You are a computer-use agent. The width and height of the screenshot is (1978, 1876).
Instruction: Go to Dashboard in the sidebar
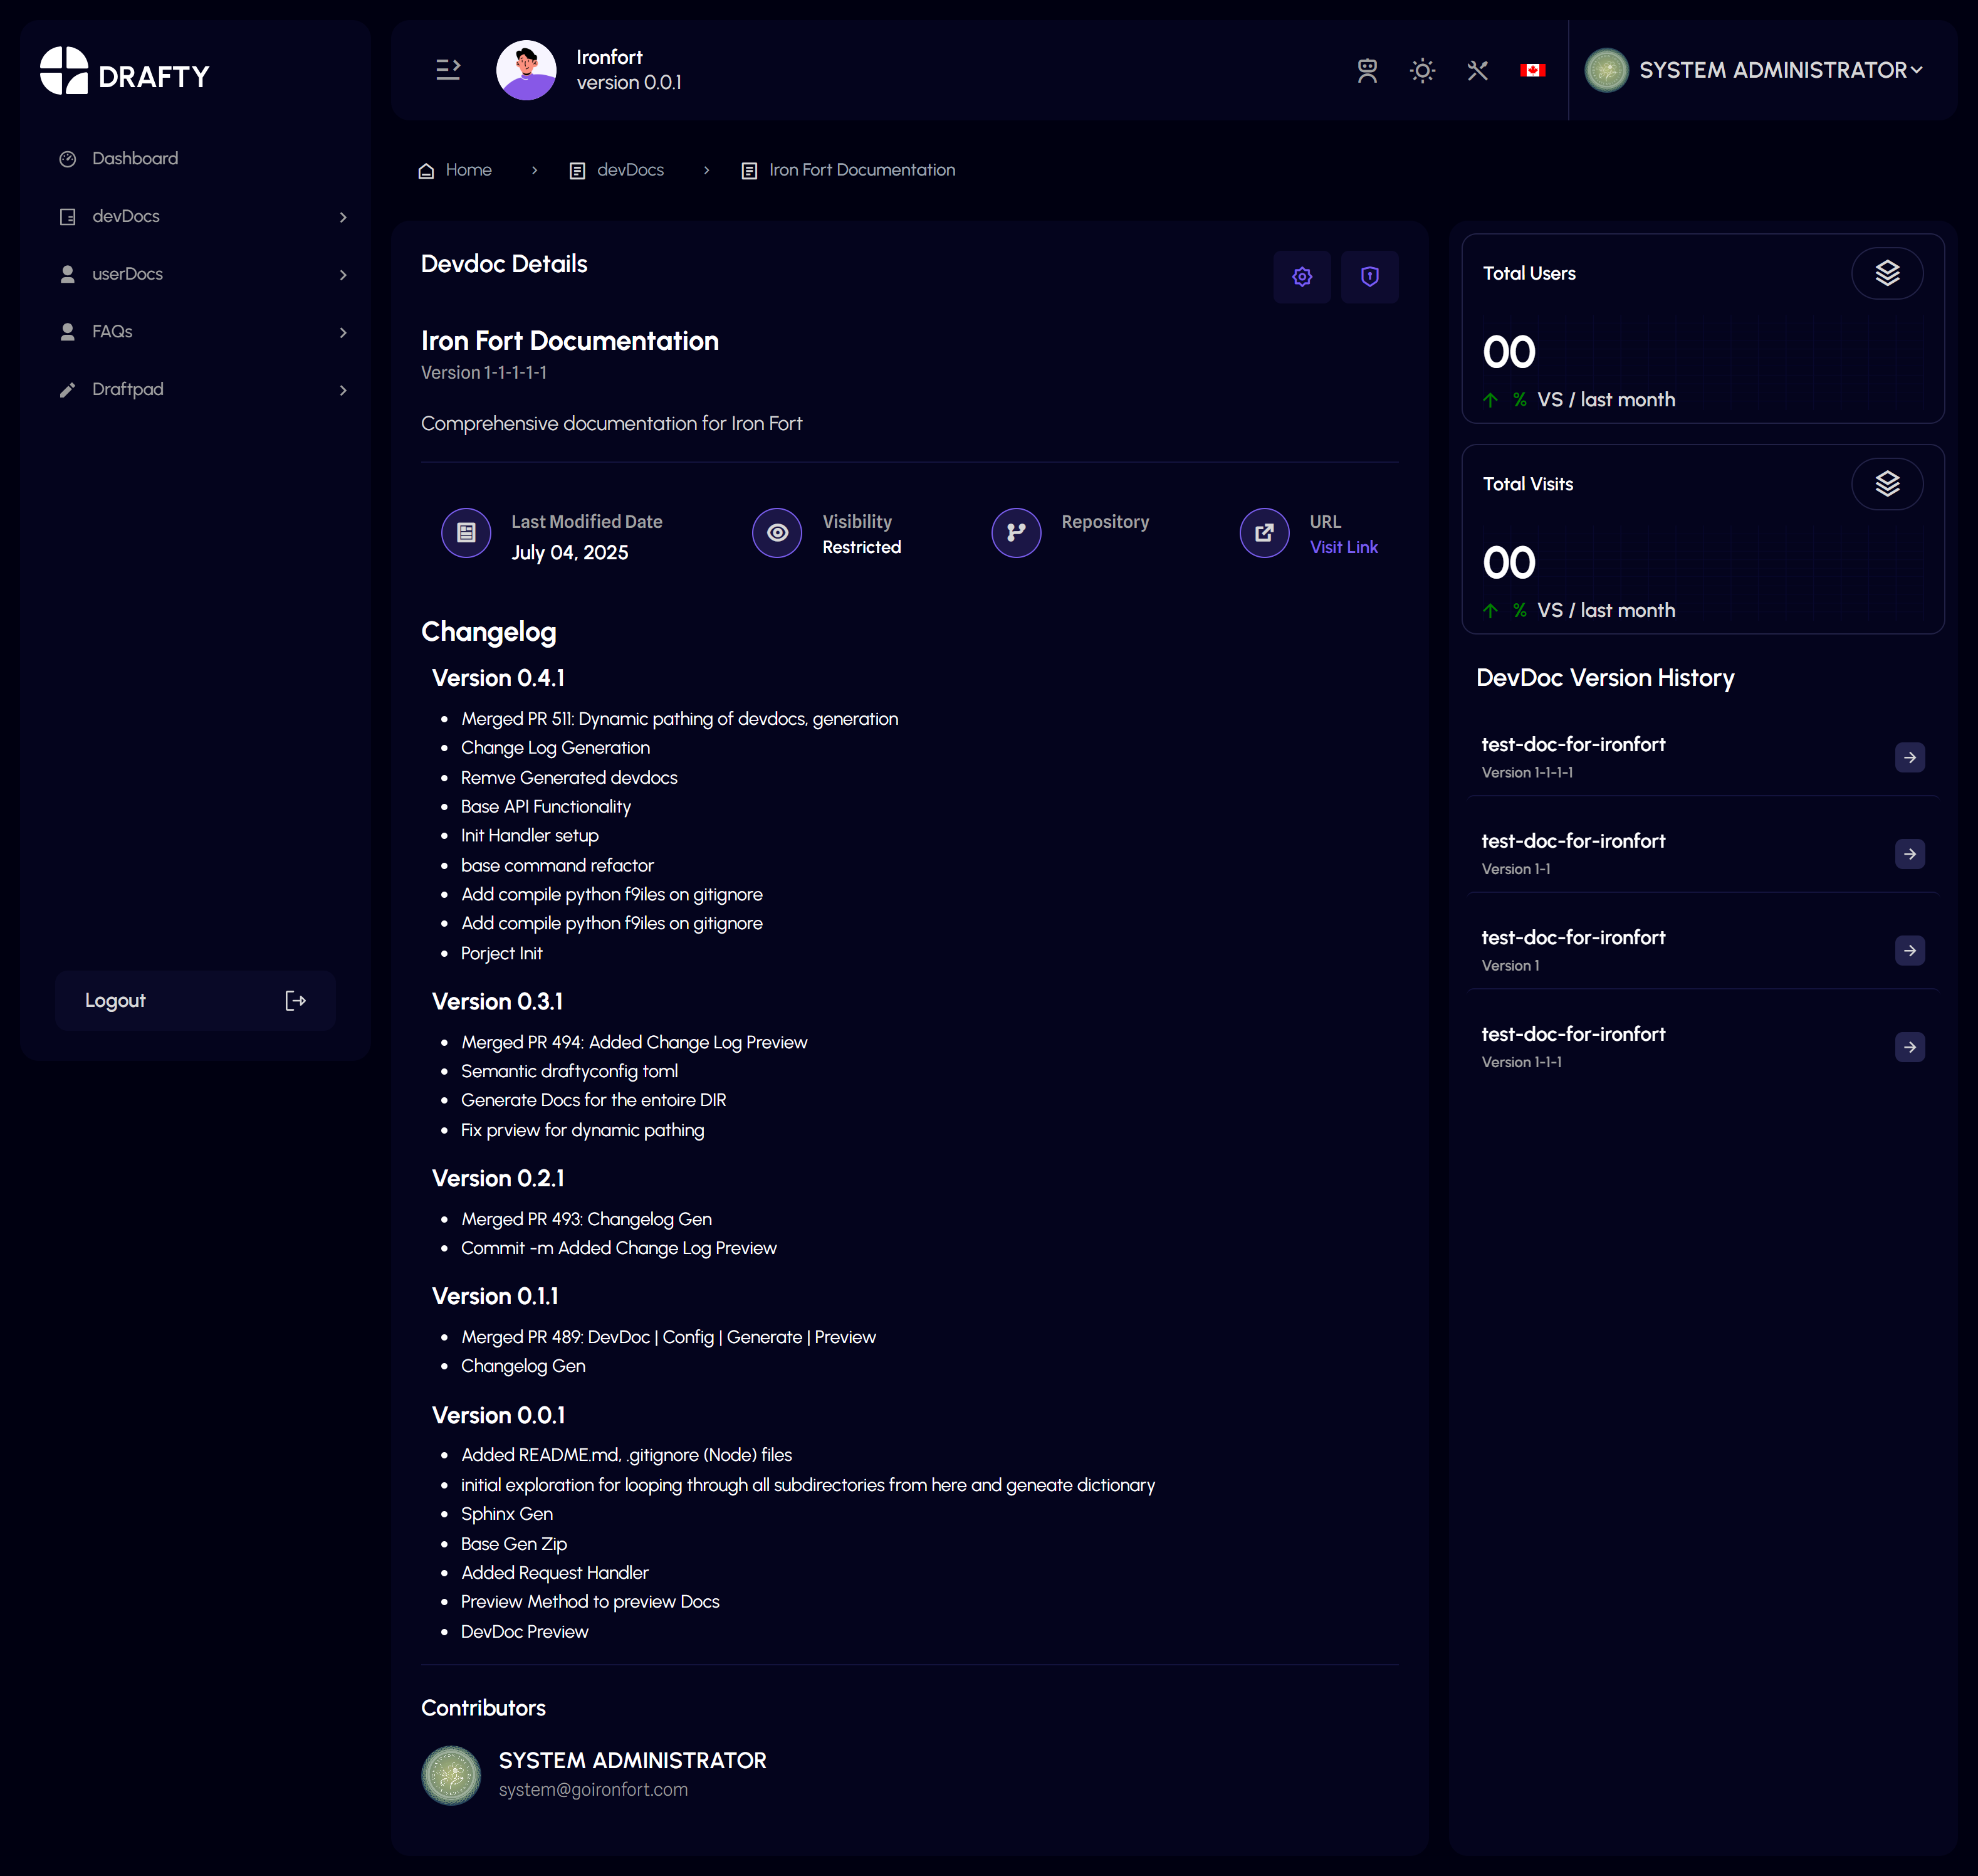pyautogui.click(x=135, y=159)
